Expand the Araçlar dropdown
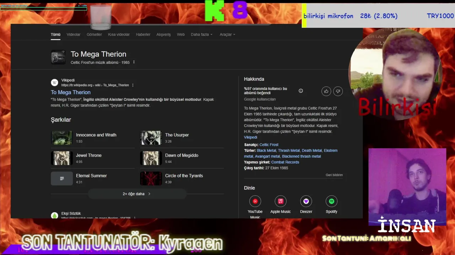 [x=227, y=34]
